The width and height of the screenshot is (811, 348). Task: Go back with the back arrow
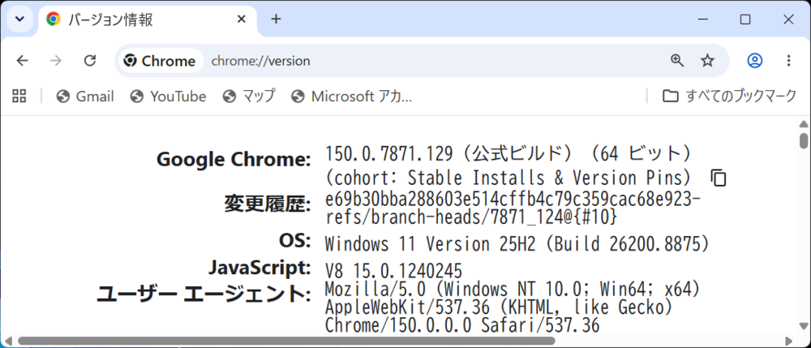point(22,61)
